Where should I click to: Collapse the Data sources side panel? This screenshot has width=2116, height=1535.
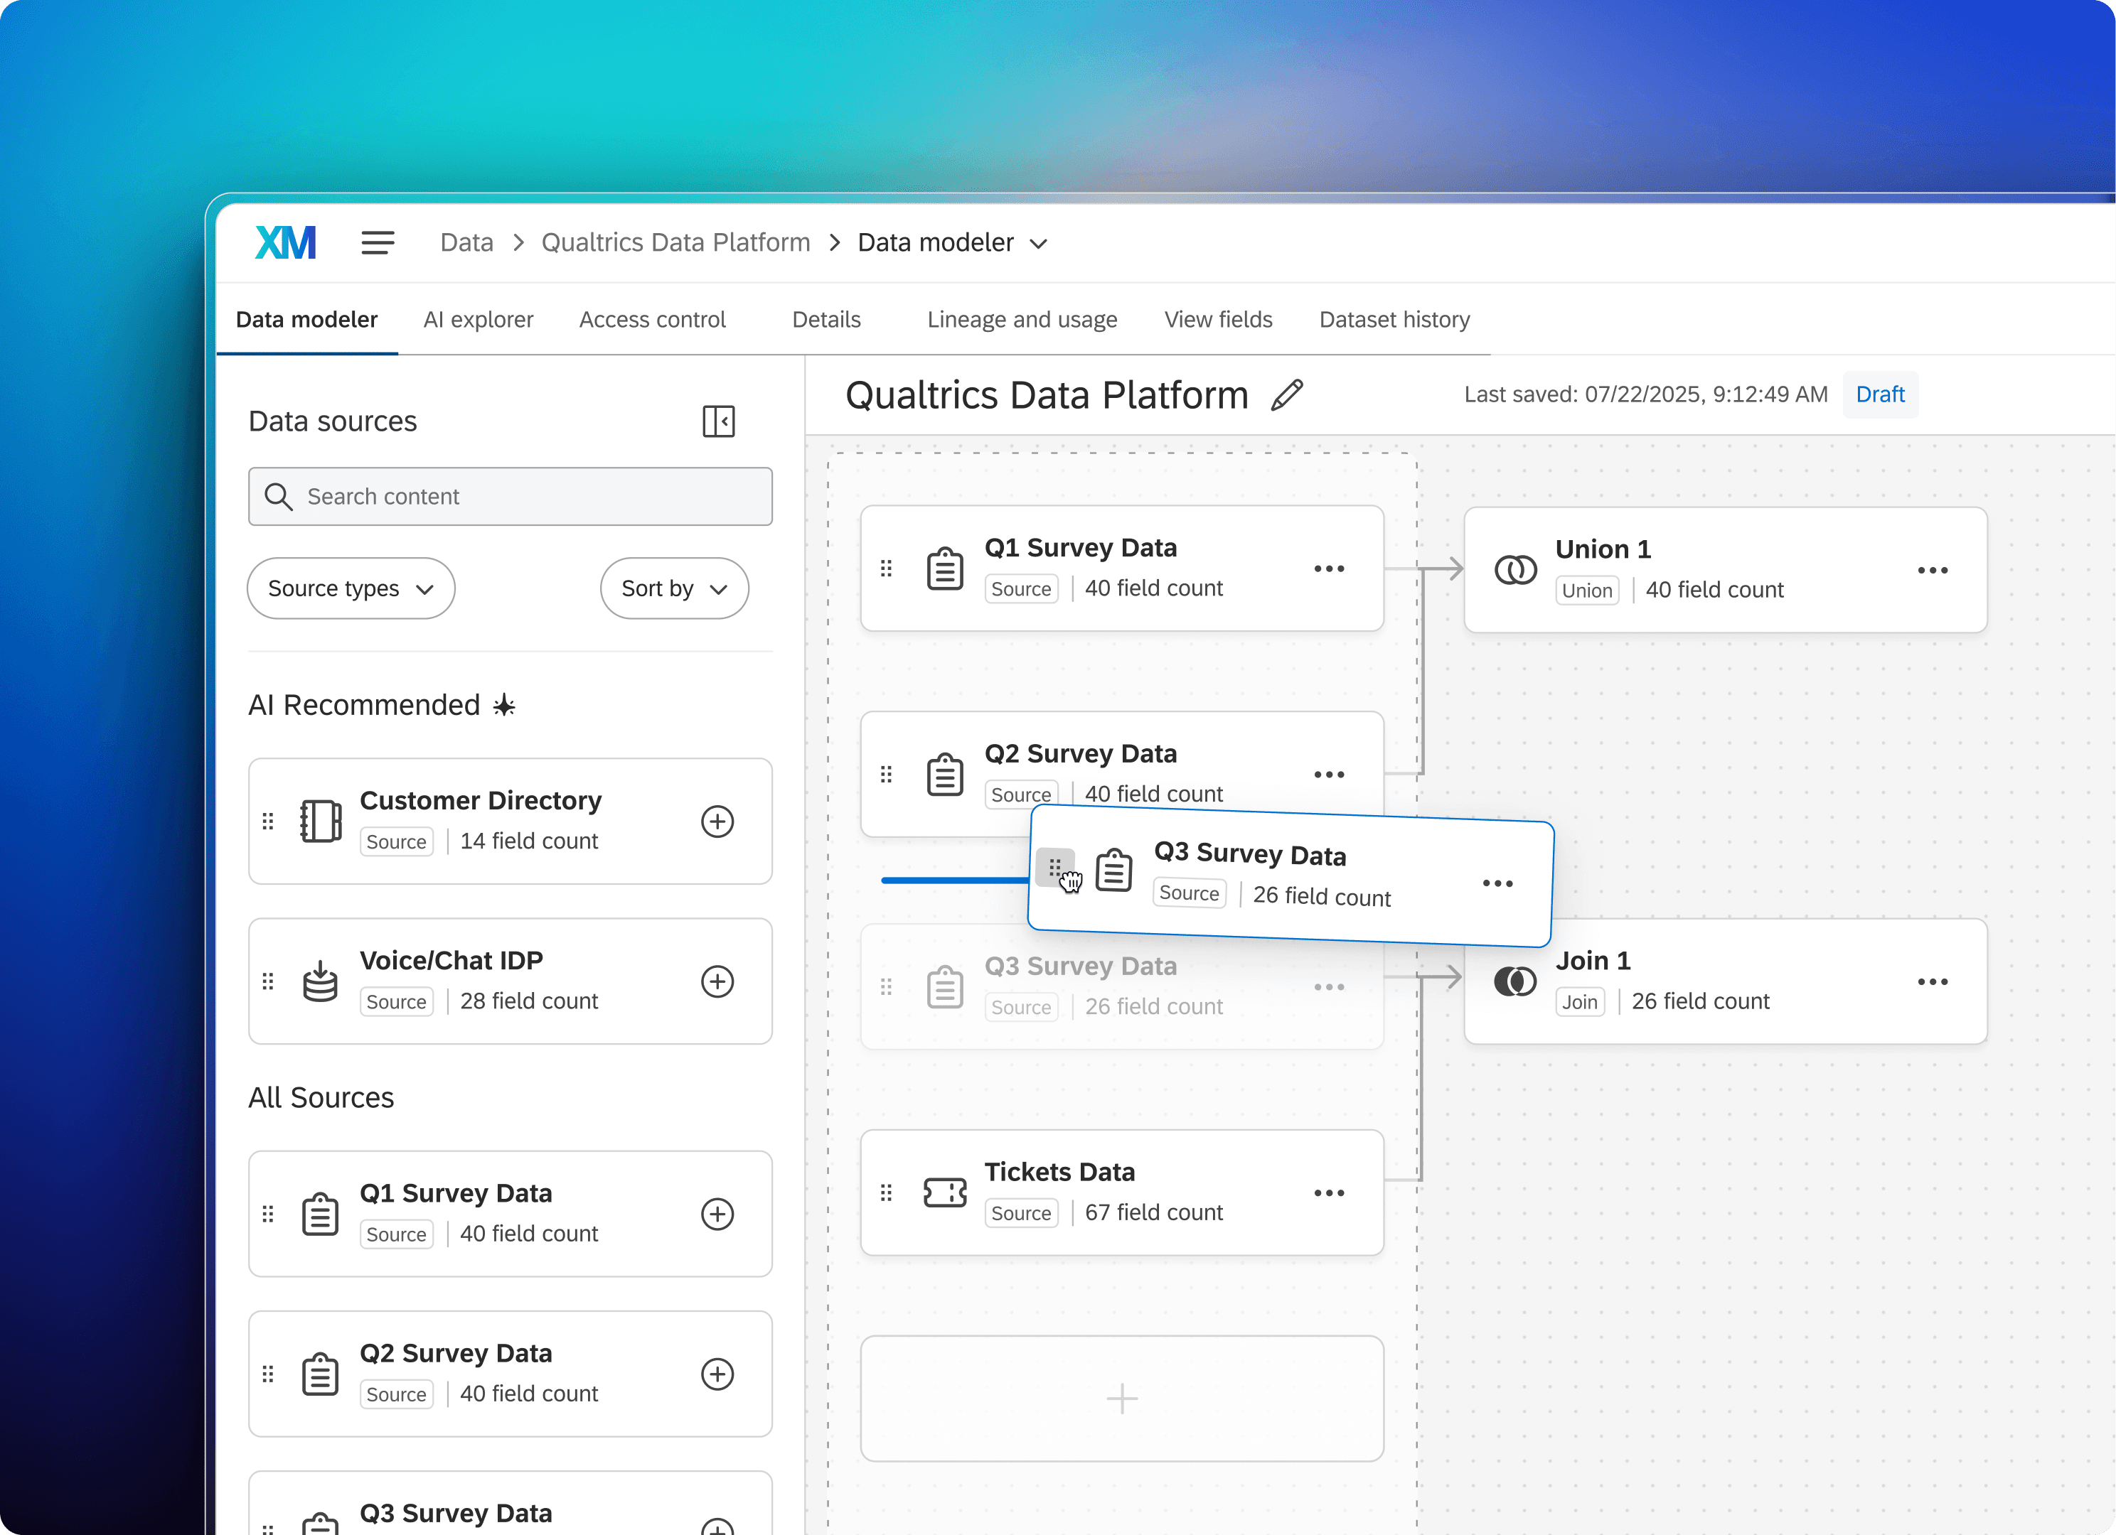tap(718, 421)
